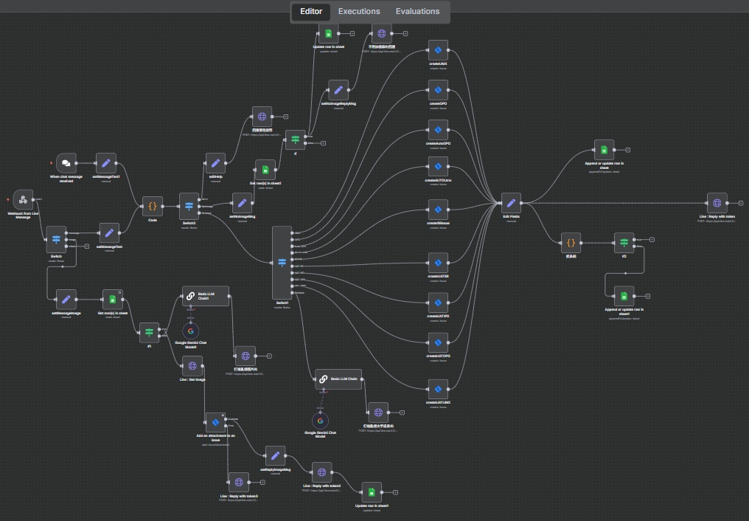Select the Editor tab
Screen dimensions: 749x521
(311, 12)
